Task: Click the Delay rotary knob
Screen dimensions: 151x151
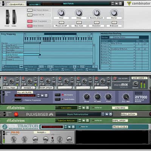Action: (x=79, y=13)
